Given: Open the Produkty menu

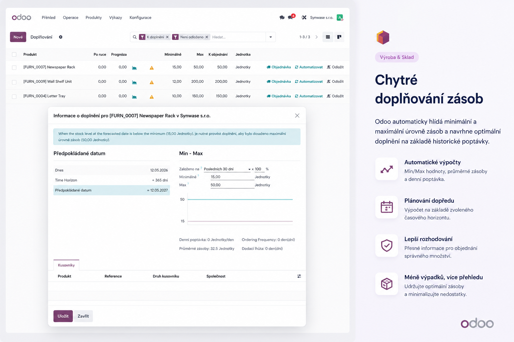Looking at the screenshot, I should 94,17.
